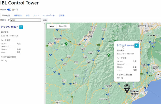Switch to the ルート tab
The width and height of the screenshot is (161, 104).
[x=36, y=16]
